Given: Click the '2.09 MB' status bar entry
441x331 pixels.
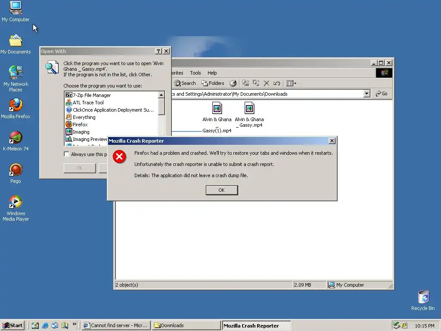Looking at the screenshot, I should click(303, 285).
